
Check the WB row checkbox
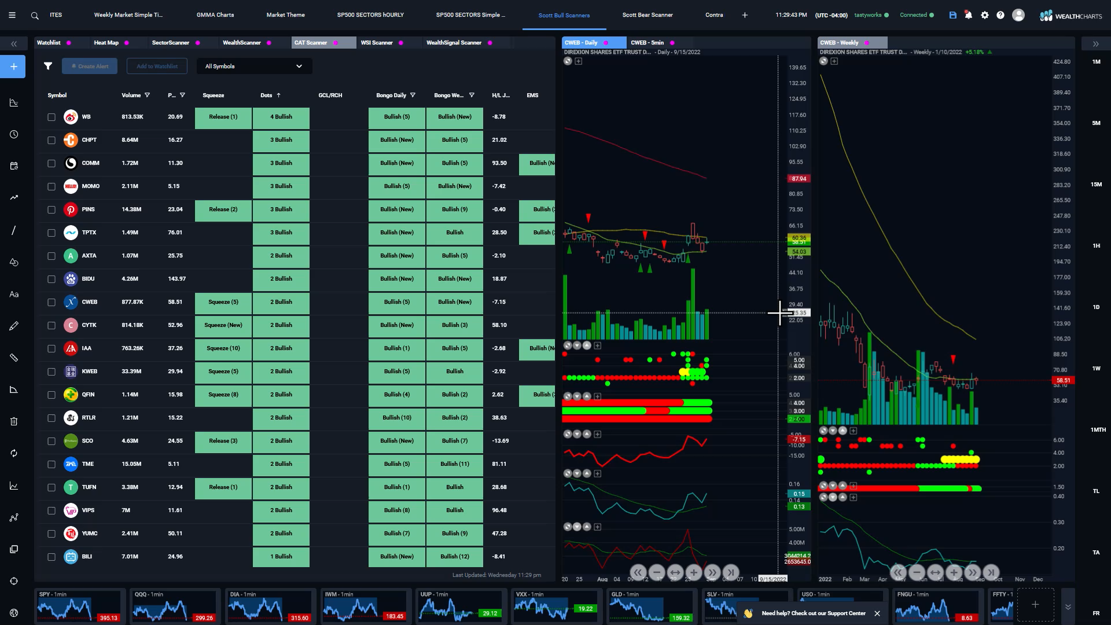pyautogui.click(x=51, y=117)
